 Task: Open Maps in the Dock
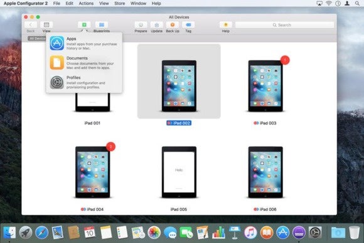pos(138,232)
